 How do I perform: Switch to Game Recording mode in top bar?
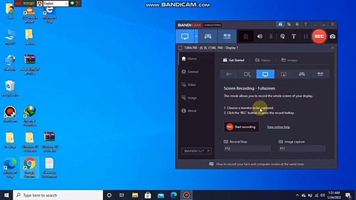coord(208,36)
